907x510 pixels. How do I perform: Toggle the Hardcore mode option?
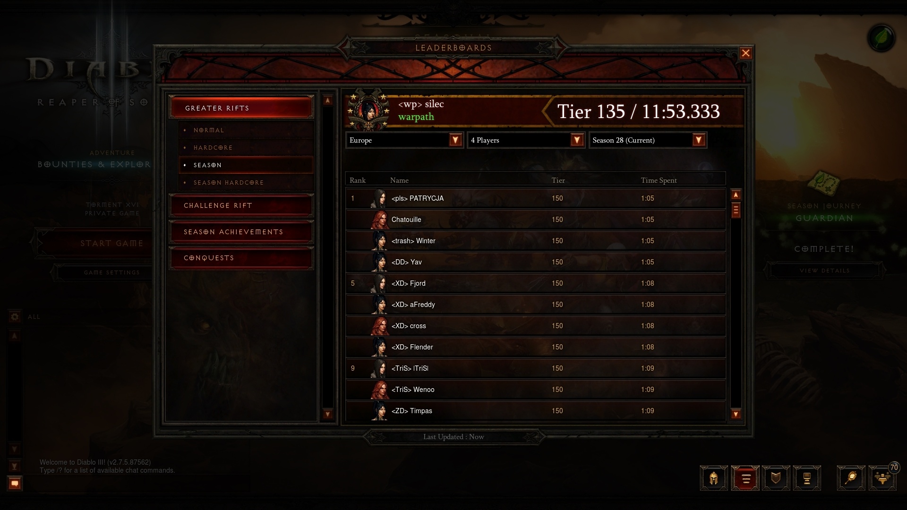[214, 147]
